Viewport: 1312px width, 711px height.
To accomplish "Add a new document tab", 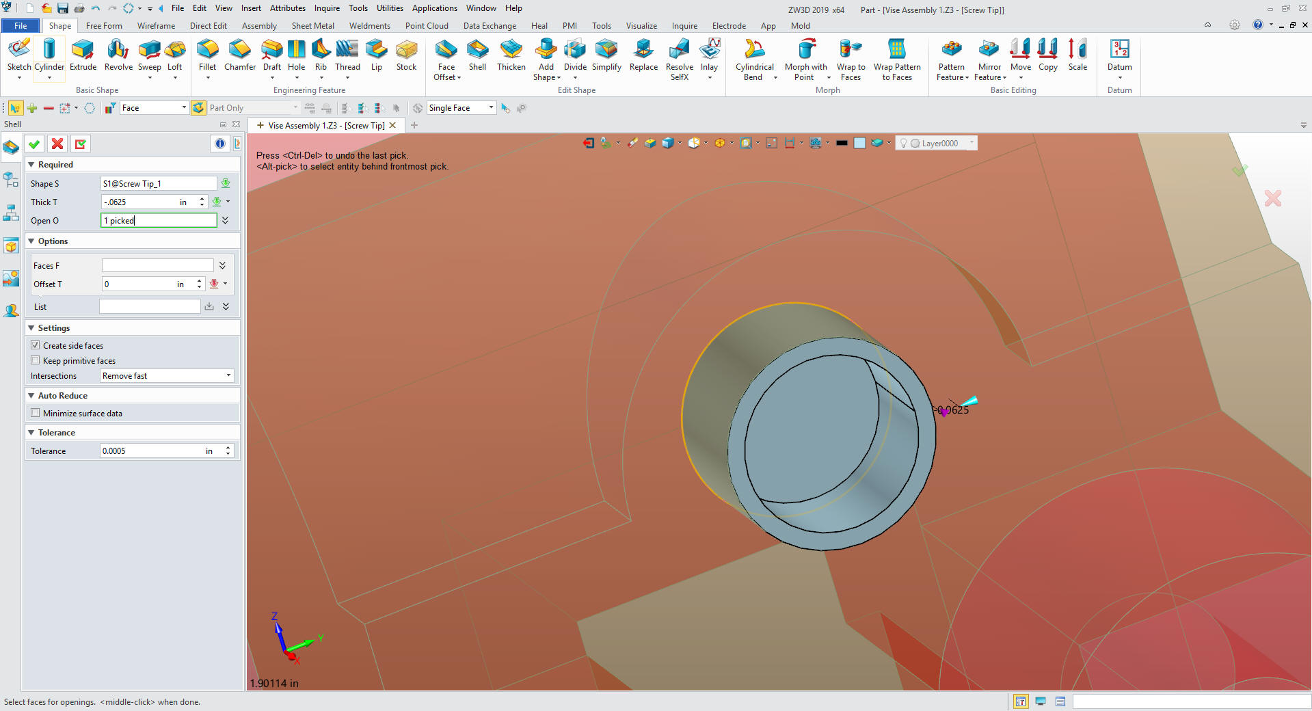I will pyautogui.click(x=414, y=125).
